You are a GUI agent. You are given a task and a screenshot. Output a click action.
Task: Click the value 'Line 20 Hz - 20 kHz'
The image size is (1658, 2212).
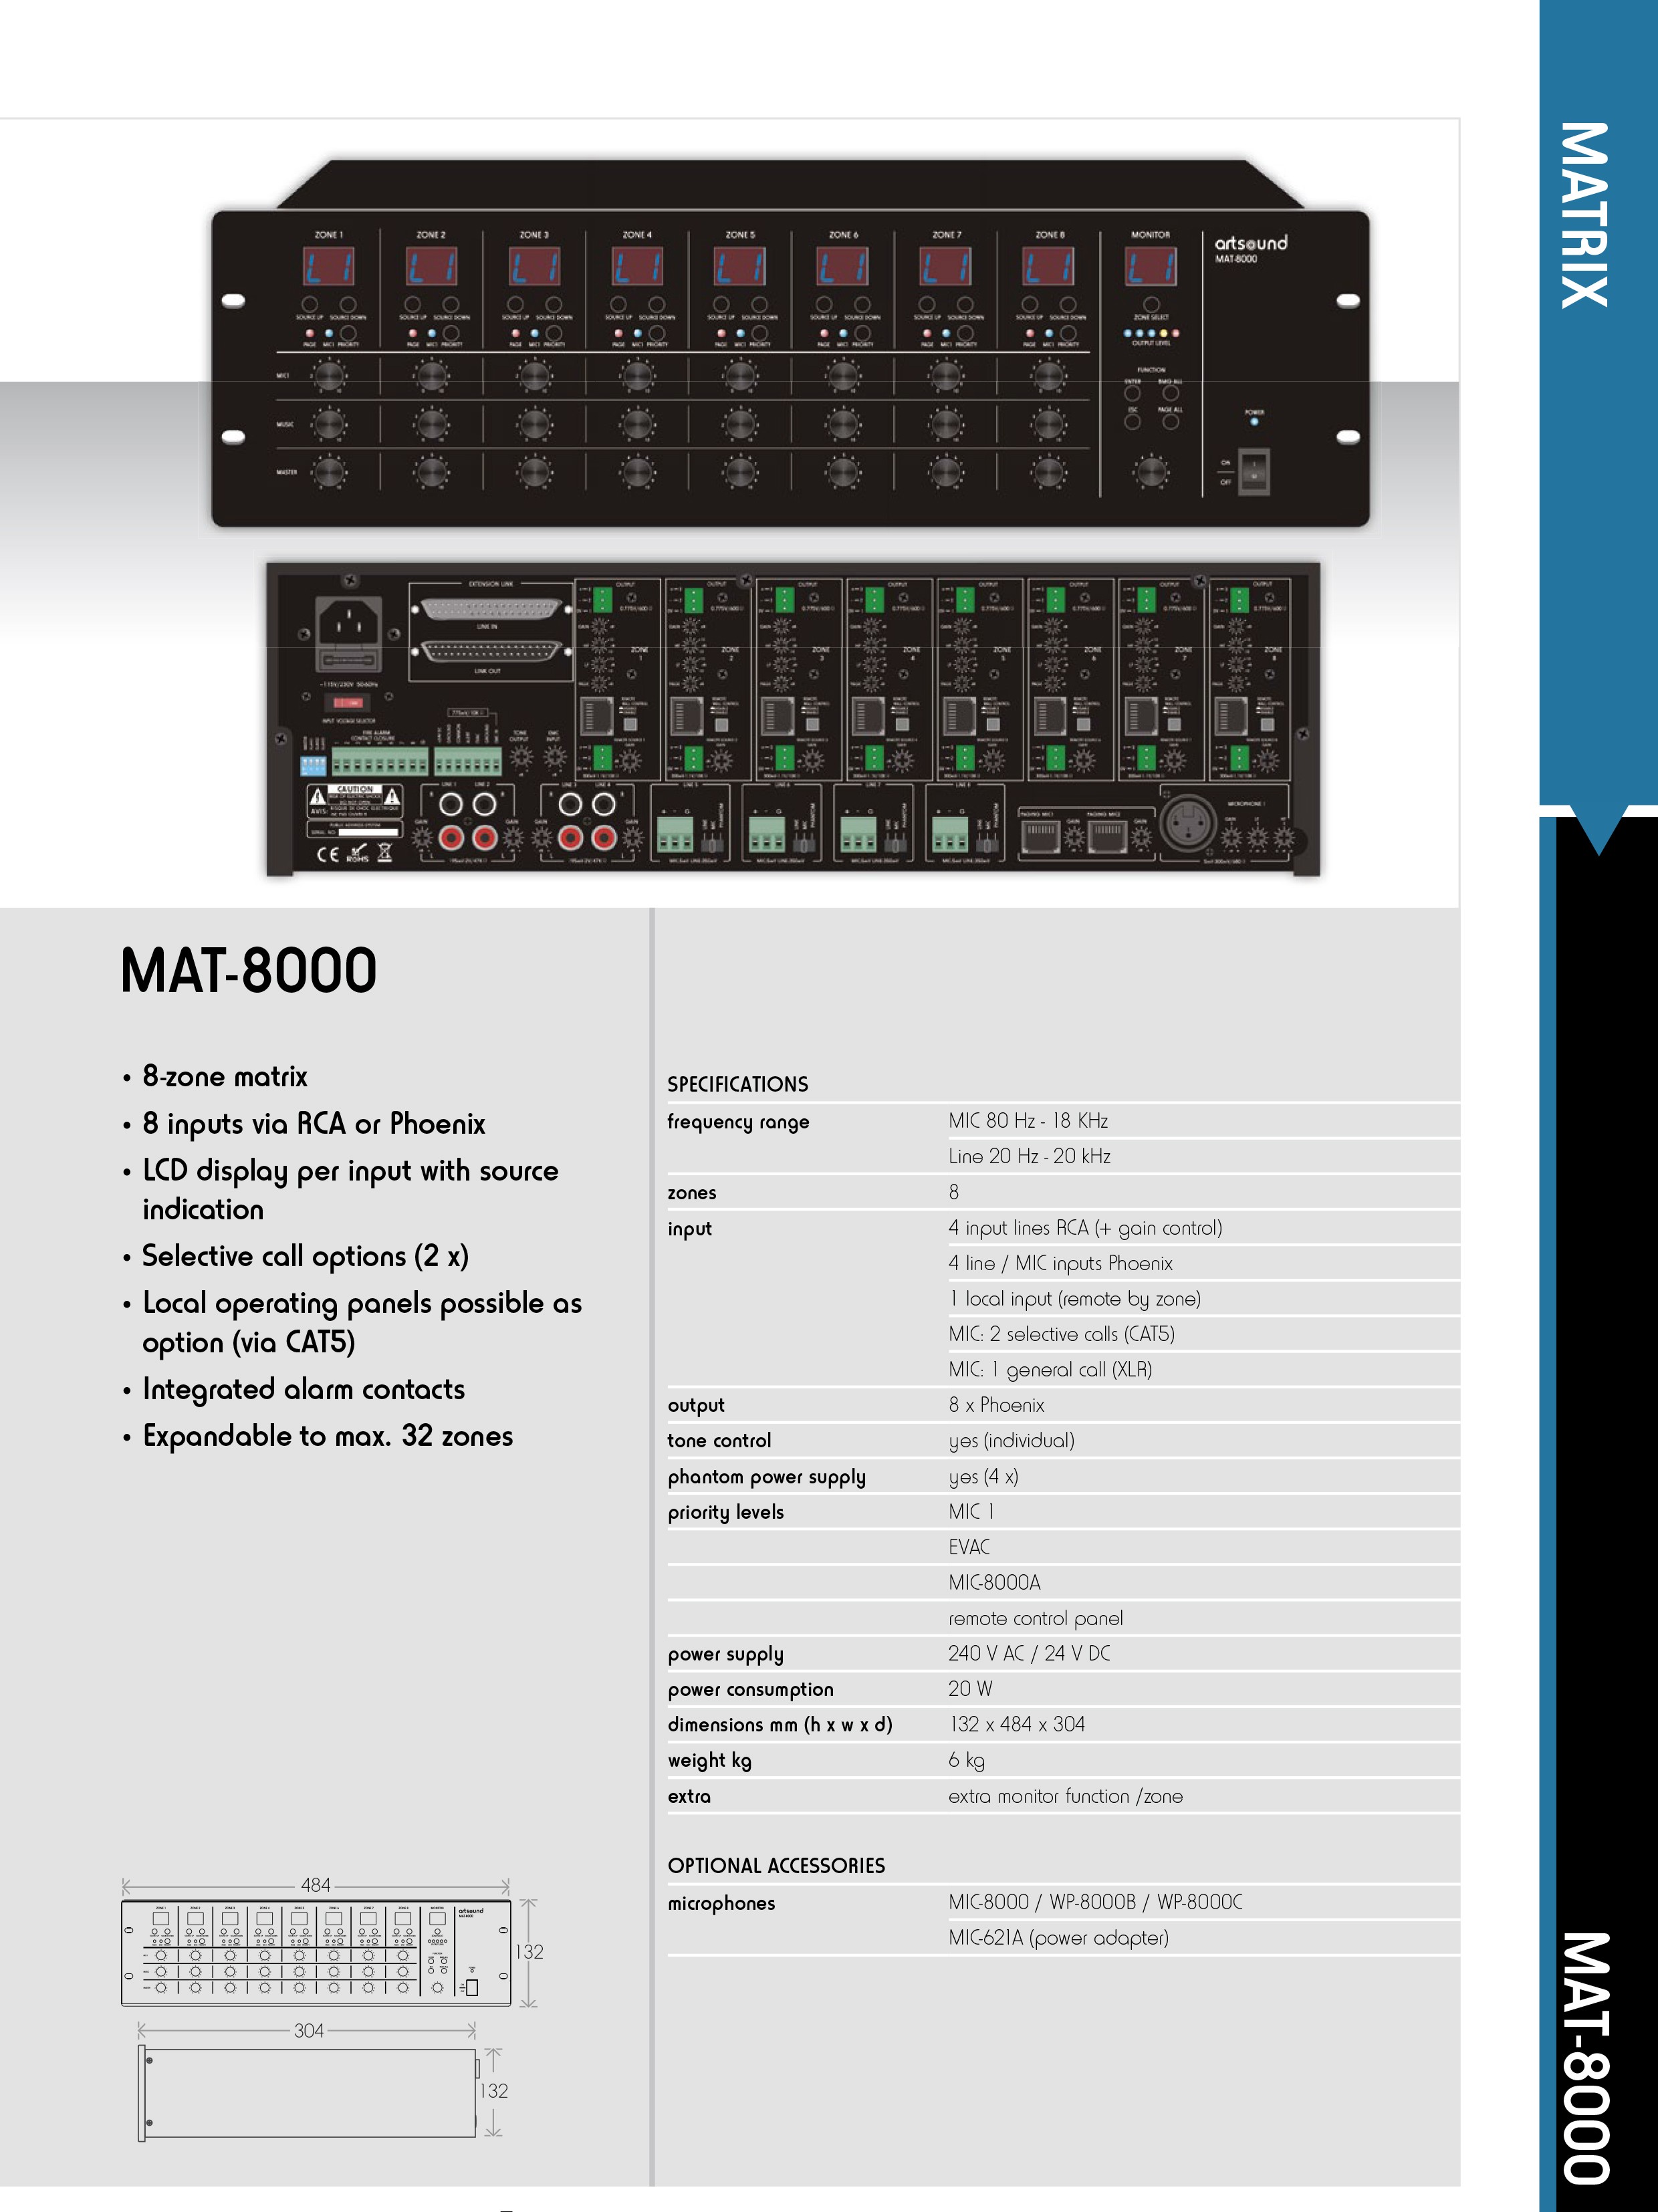pyautogui.click(x=1029, y=1156)
